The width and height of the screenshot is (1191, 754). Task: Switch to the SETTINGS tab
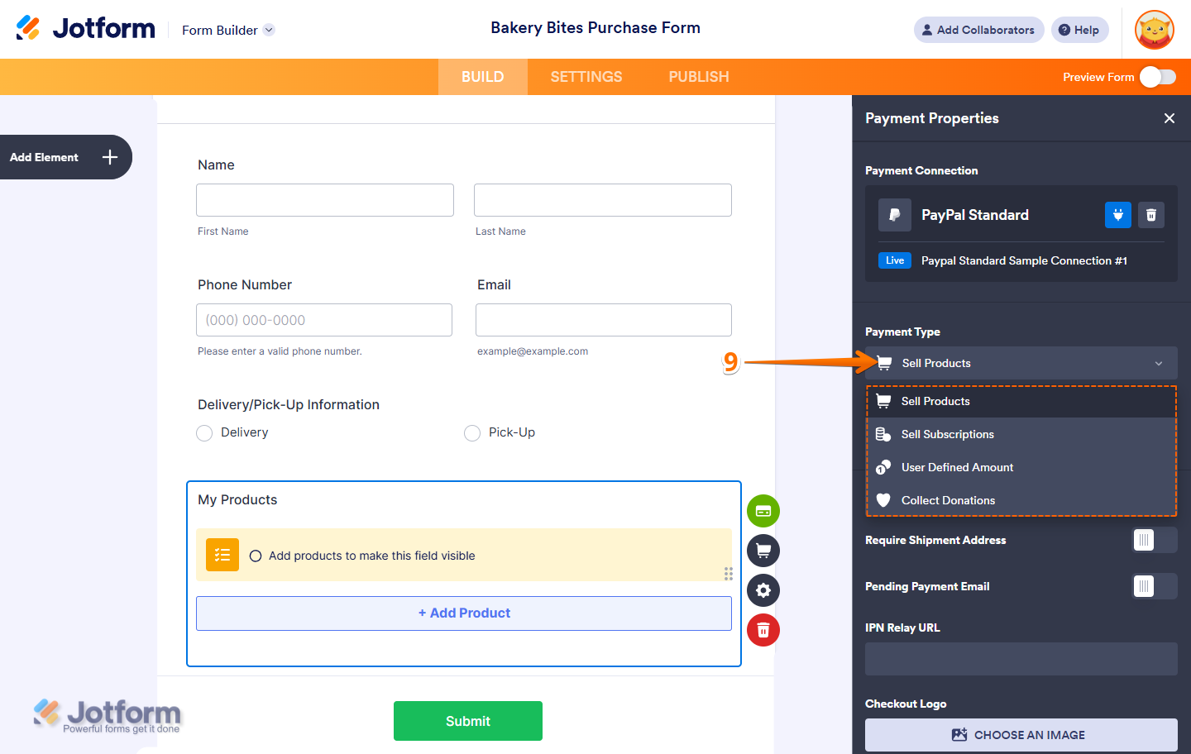(x=586, y=76)
